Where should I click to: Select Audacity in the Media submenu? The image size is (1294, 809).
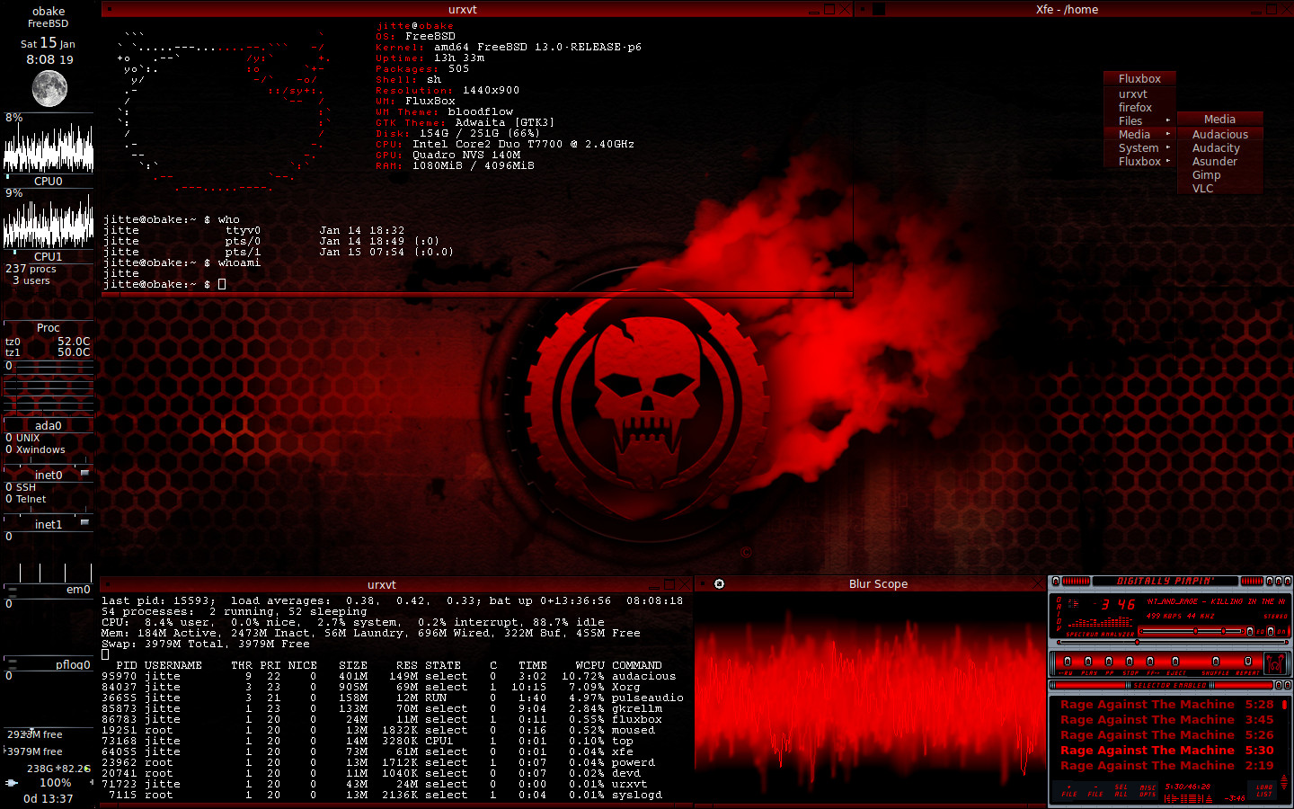(1220, 147)
